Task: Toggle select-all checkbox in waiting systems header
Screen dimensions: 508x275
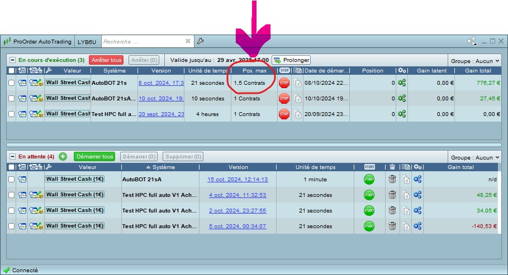Action: point(11,167)
